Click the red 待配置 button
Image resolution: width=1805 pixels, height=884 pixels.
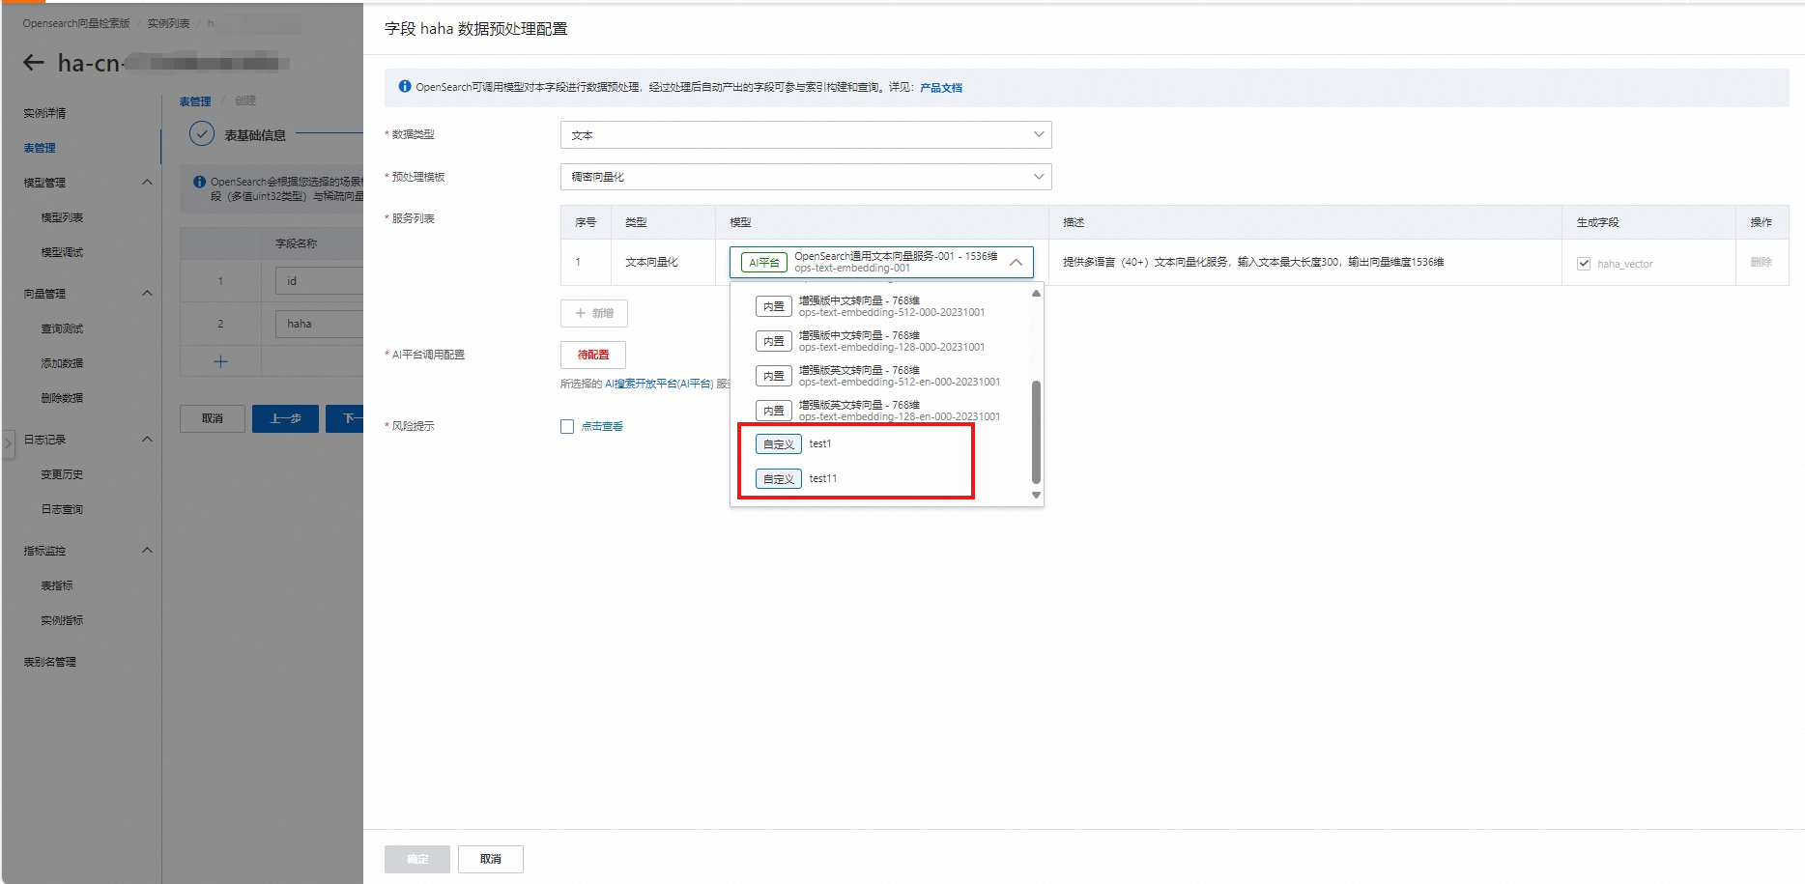[593, 355]
